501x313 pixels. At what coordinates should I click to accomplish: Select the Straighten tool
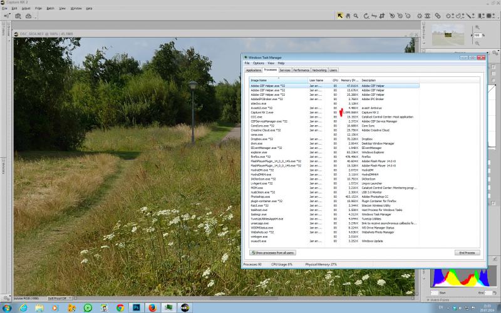374,16
